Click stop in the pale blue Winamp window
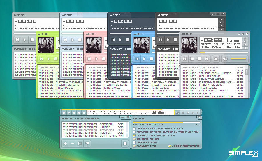 pyautogui.click(x=80, y=40)
